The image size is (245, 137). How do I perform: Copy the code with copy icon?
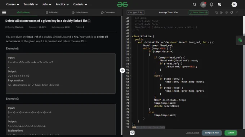[x=217, y=13]
